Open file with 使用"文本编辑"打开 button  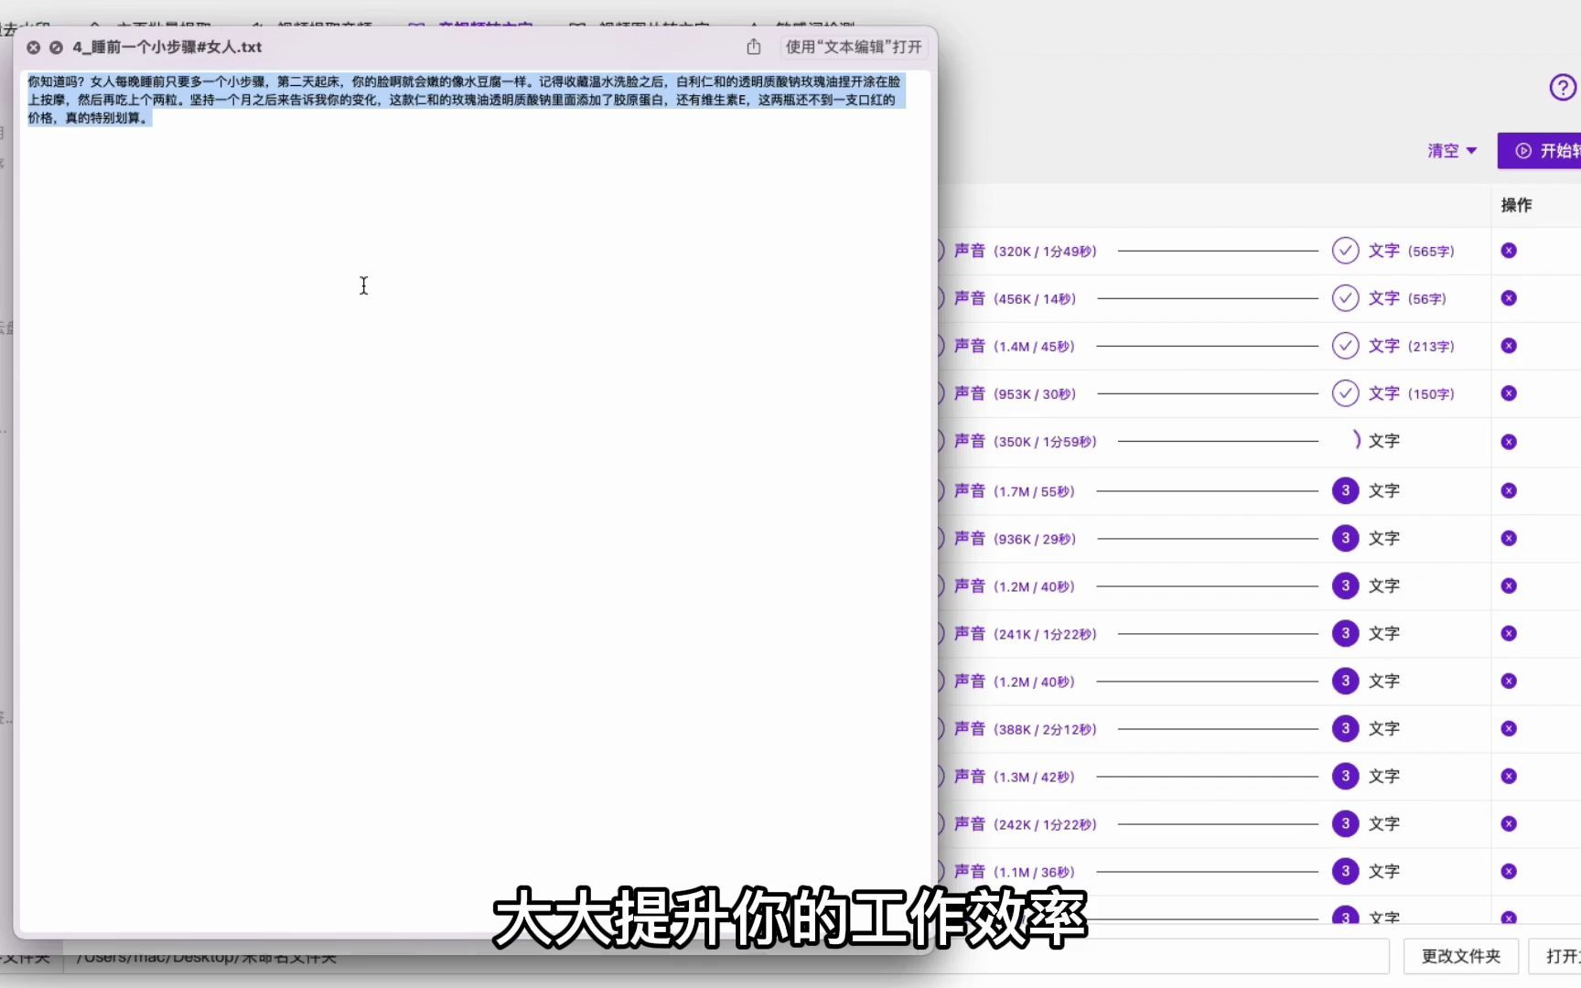[854, 47]
